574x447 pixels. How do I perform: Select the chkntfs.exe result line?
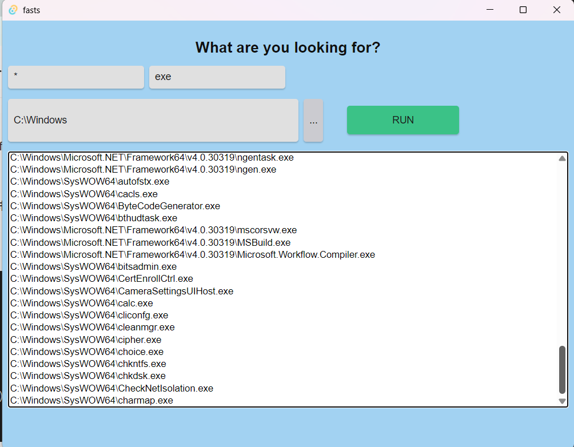pyautogui.click(x=88, y=364)
